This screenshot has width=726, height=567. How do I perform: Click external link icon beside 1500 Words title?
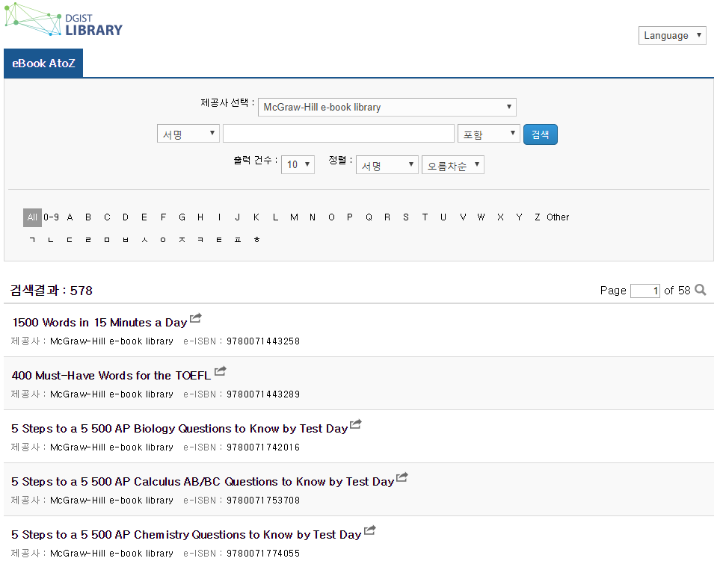click(196, 317)
